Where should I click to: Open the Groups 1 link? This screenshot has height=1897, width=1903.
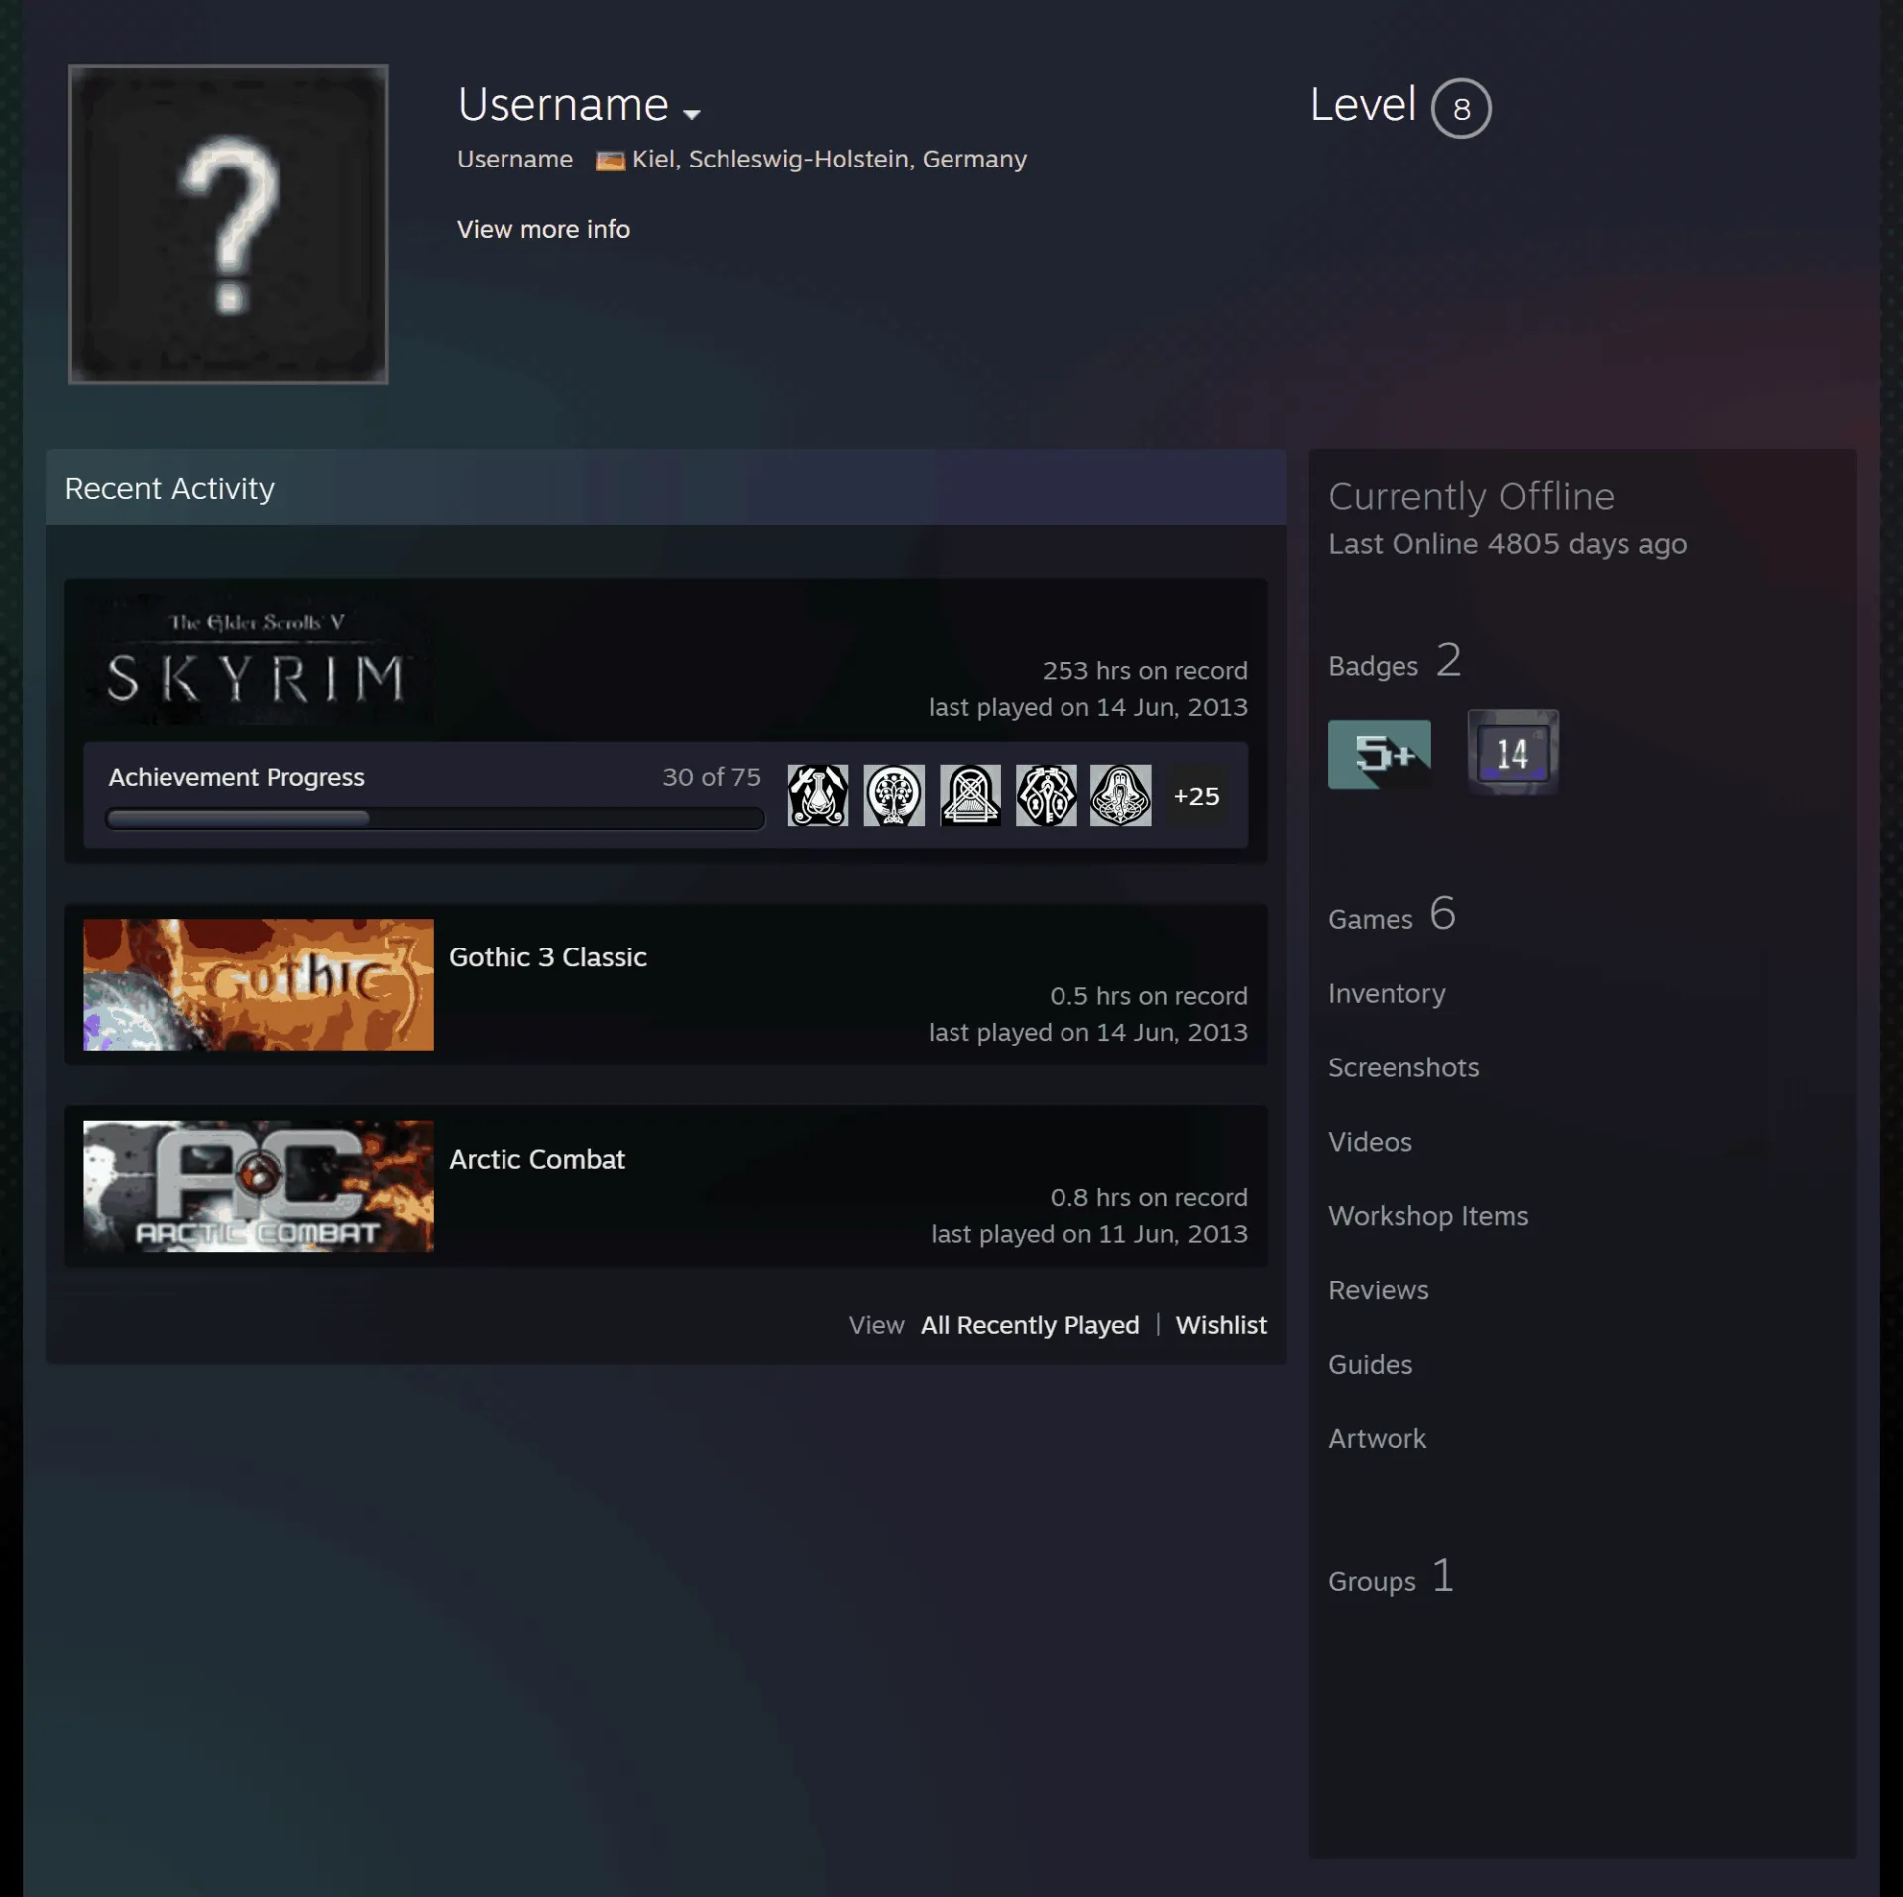pyautogui.click(x=1392, y=1577)
